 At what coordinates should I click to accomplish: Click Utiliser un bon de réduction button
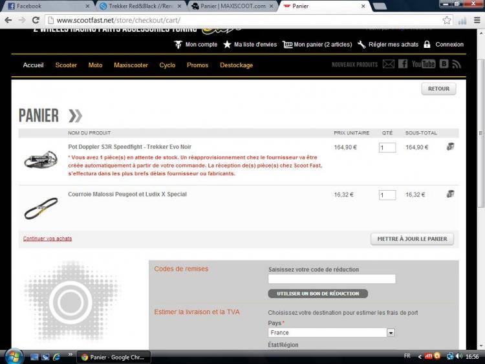(x=318, y=294)
